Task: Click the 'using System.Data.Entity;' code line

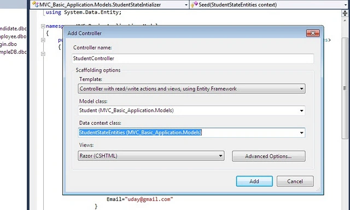Action: point(84,12)
